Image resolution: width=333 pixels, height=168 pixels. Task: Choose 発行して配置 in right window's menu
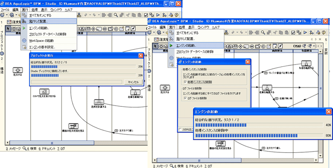coord(196,39)
